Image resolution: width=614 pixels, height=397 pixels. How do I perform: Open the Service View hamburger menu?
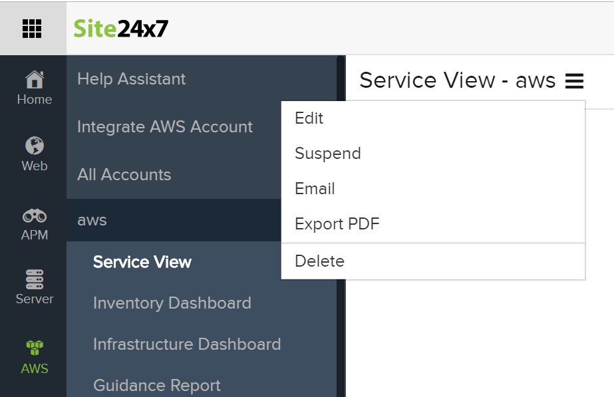coord(574,81)
